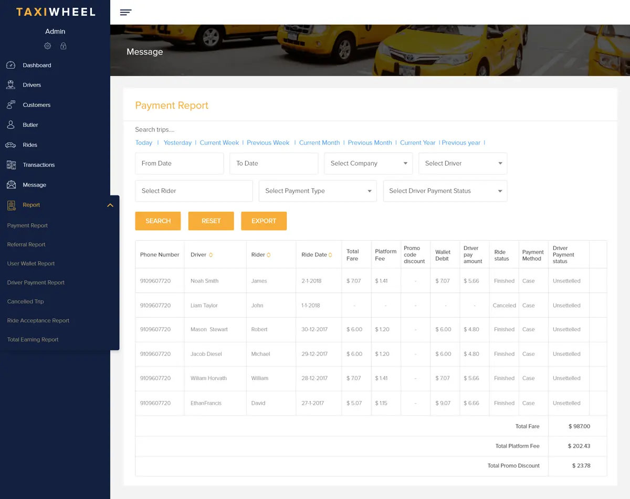Filter trips by Current Week

[x=219, y=143]
